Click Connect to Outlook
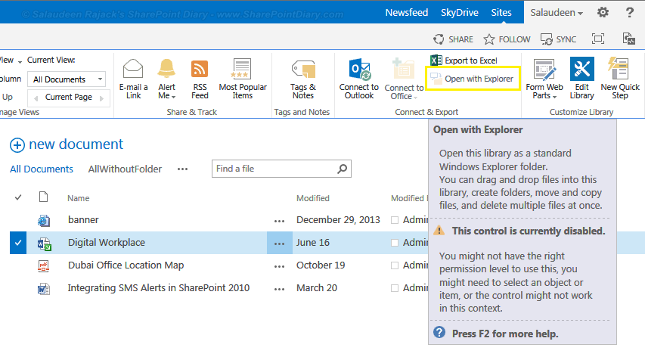 coord(359,79)
